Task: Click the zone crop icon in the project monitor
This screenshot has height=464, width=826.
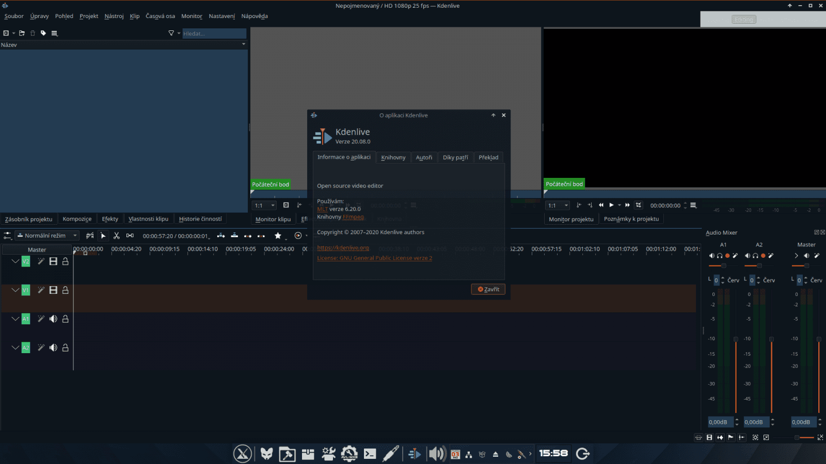Action: pyautogui.click(x=638, y=205)
